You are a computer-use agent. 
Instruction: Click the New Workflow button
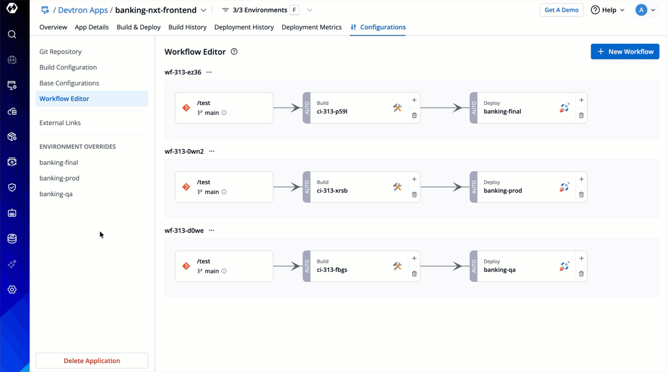[x=625, y=52]
